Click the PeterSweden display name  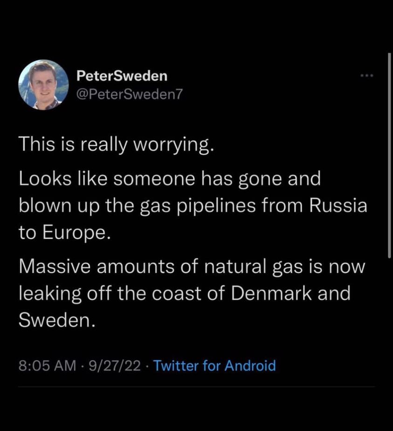click(121, 75)
